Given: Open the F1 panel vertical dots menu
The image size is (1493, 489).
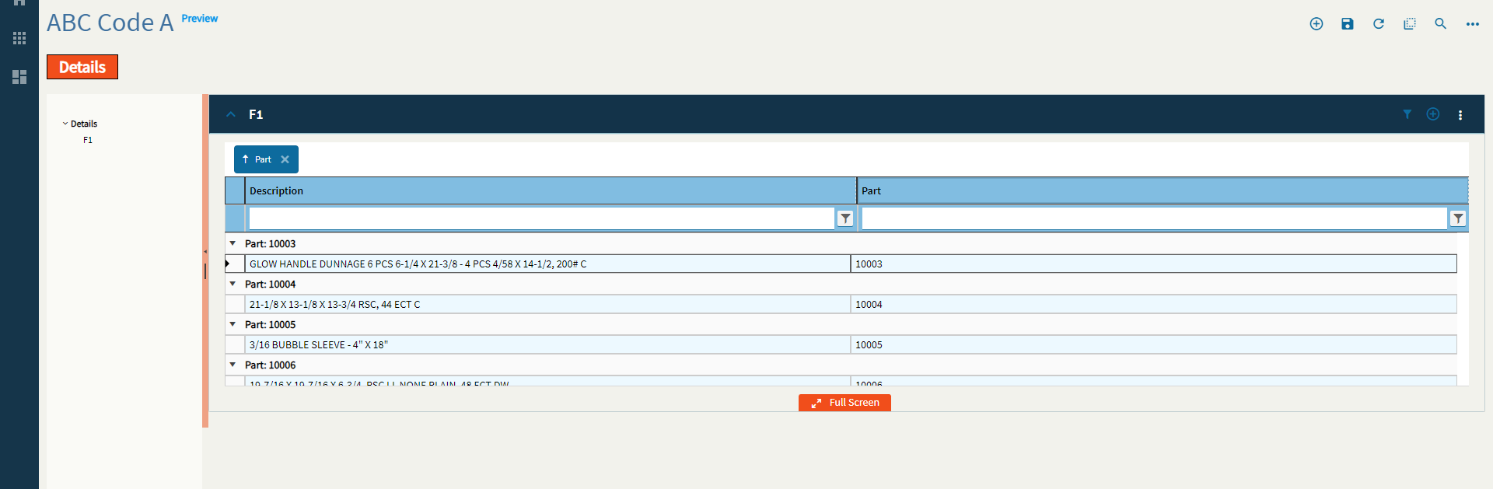Looking at the screenshot, I should tap(1460, 115).
